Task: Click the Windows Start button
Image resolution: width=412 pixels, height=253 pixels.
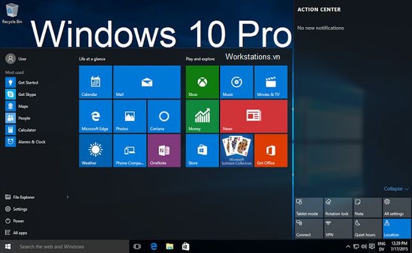Action: 8,247
